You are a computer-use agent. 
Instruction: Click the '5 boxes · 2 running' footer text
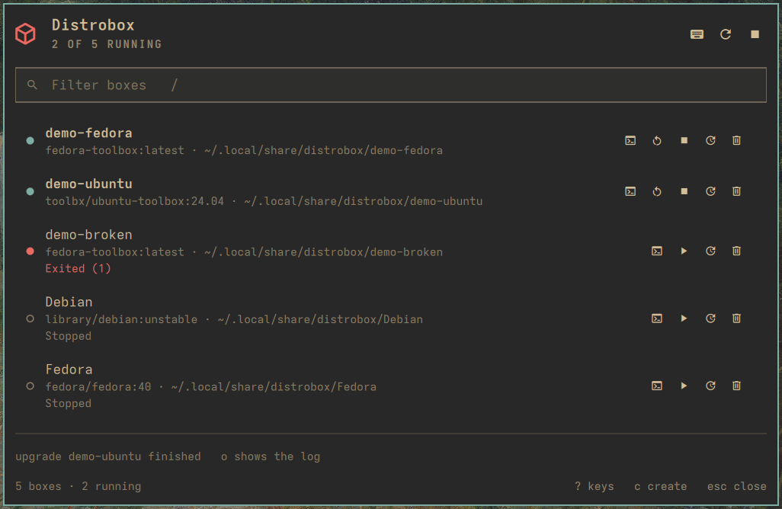click(79, 486)
